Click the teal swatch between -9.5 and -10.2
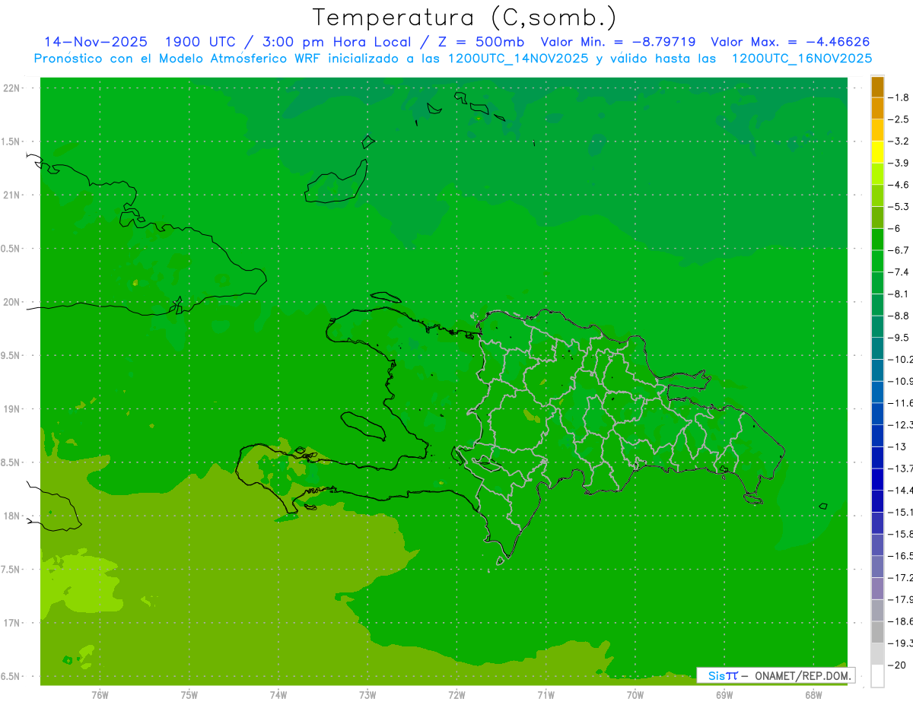Viewport: 913px width, 705px height. (x=877, y=348)
